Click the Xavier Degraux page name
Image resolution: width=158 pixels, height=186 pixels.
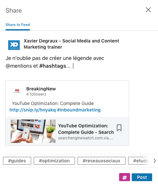[71, 44]
